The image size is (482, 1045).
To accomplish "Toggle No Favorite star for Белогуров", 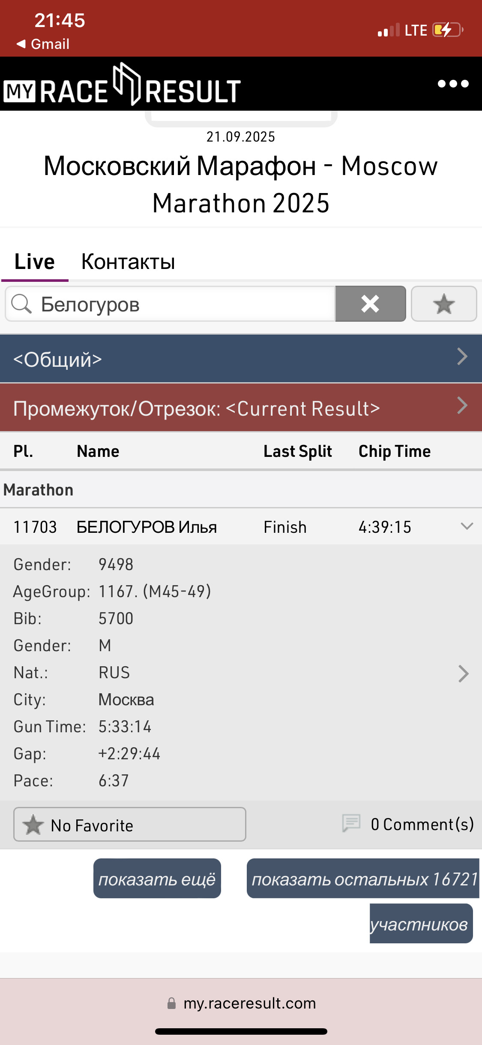I will pyautogui.click(x=129, y=824).
